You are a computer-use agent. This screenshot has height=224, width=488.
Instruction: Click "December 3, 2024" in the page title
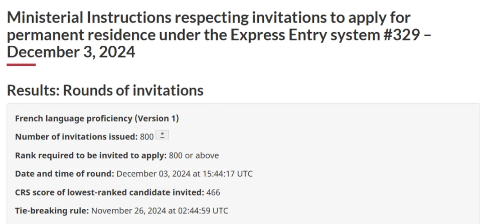pyautogui.click(x=71, y=52)
